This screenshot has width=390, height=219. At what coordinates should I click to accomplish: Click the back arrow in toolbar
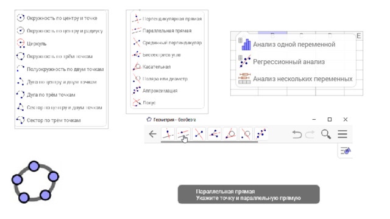click(x=152, y=134)
